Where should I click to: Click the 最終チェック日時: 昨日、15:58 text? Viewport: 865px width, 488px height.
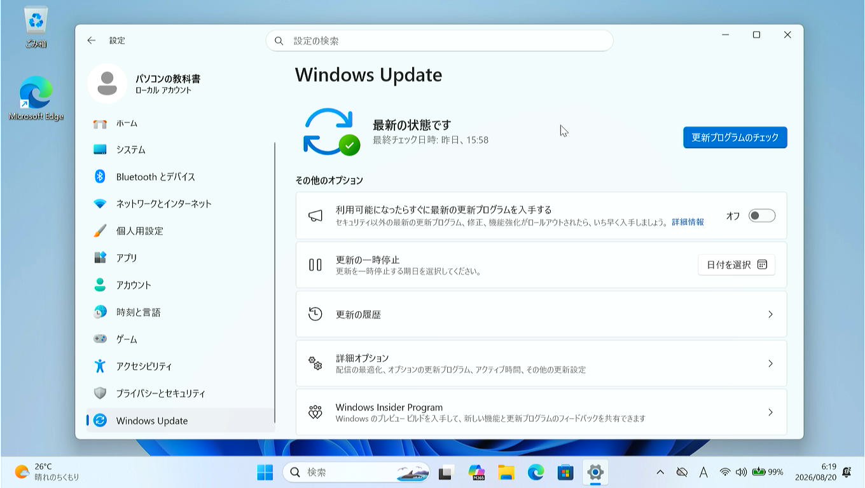point(431,140)
